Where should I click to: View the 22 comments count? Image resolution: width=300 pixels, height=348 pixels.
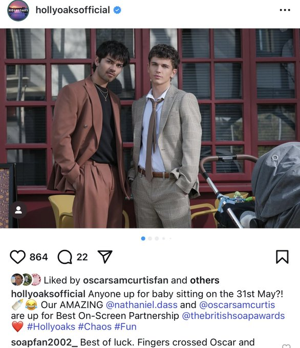(82, 257)
